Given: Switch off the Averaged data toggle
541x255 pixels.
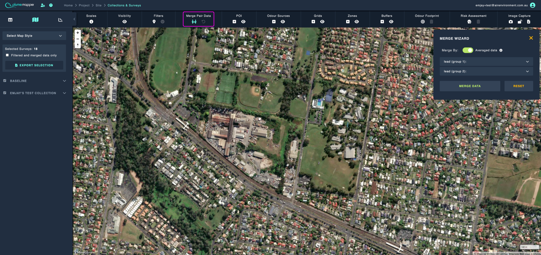Looking at the screenshot, I should point(468,50).
